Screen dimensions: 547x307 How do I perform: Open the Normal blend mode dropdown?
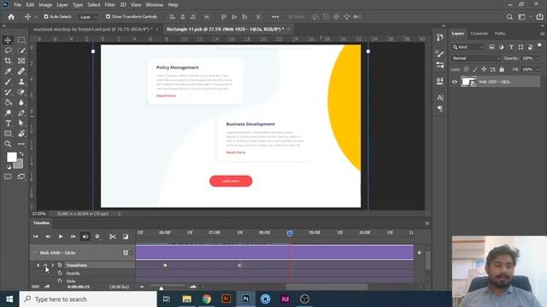click(476, 58)
